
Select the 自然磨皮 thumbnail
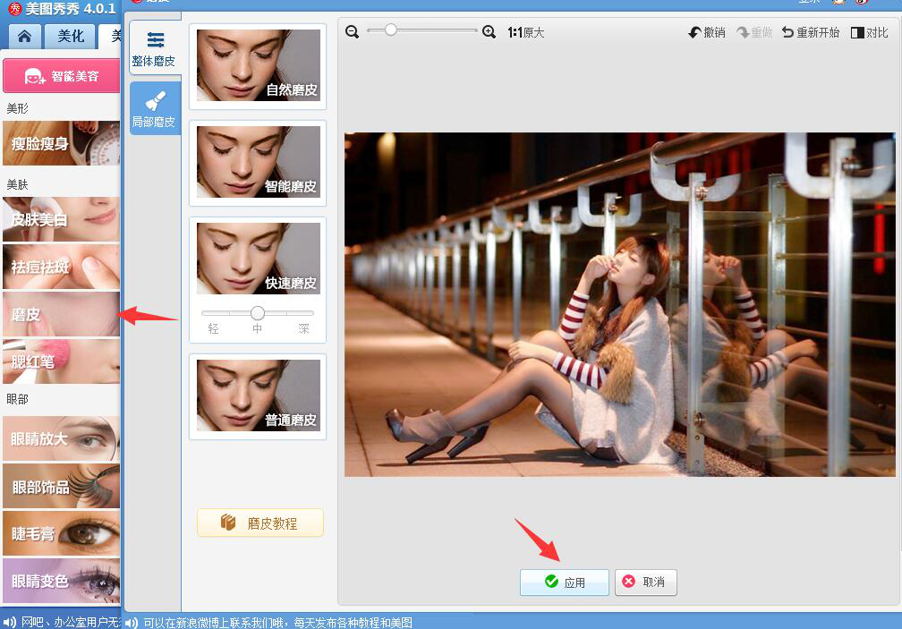[x=258, y=65]
